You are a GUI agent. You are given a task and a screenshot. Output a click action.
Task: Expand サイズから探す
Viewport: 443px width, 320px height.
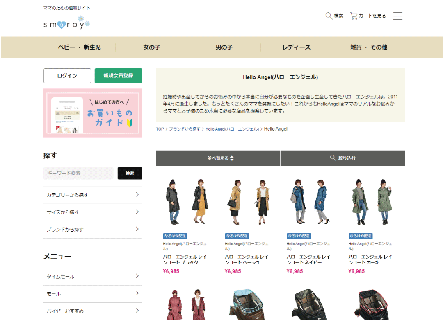[x=93, y=212]
